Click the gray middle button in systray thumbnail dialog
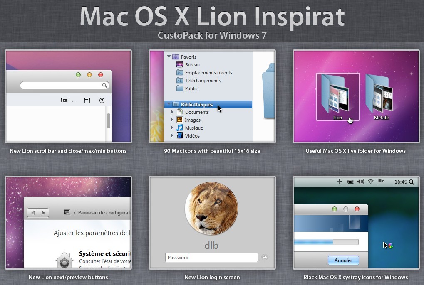424x285 pixels. coord(346,209)
